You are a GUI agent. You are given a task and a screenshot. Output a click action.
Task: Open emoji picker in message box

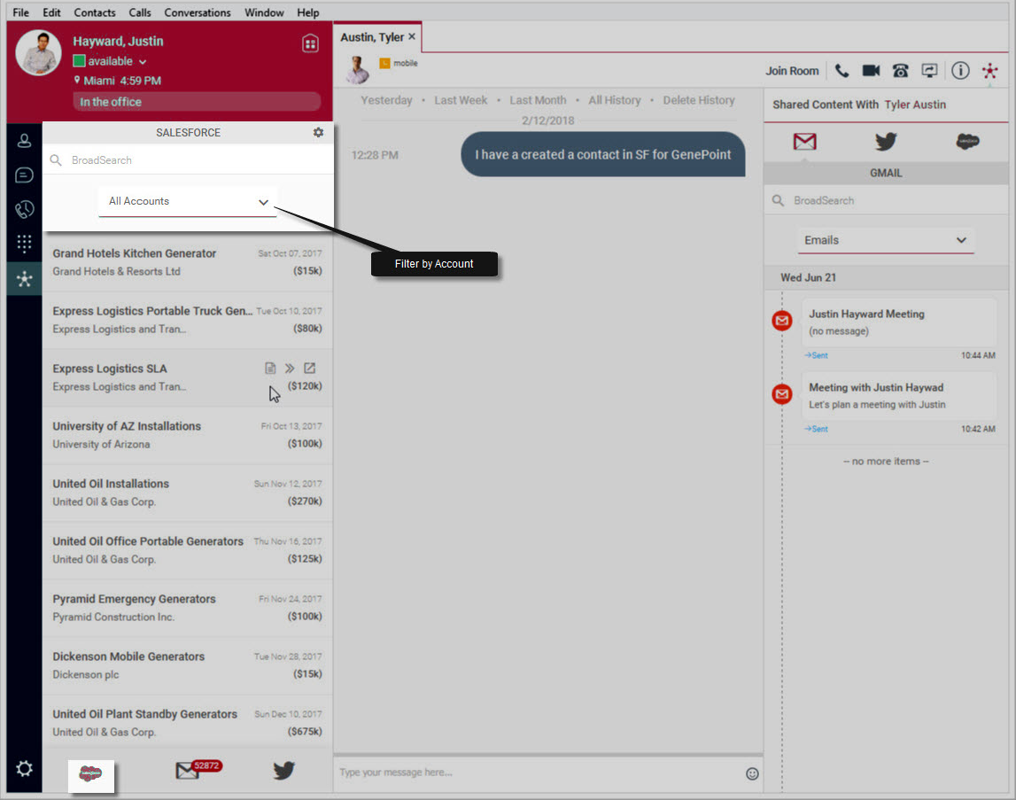(x=752, y=773)
